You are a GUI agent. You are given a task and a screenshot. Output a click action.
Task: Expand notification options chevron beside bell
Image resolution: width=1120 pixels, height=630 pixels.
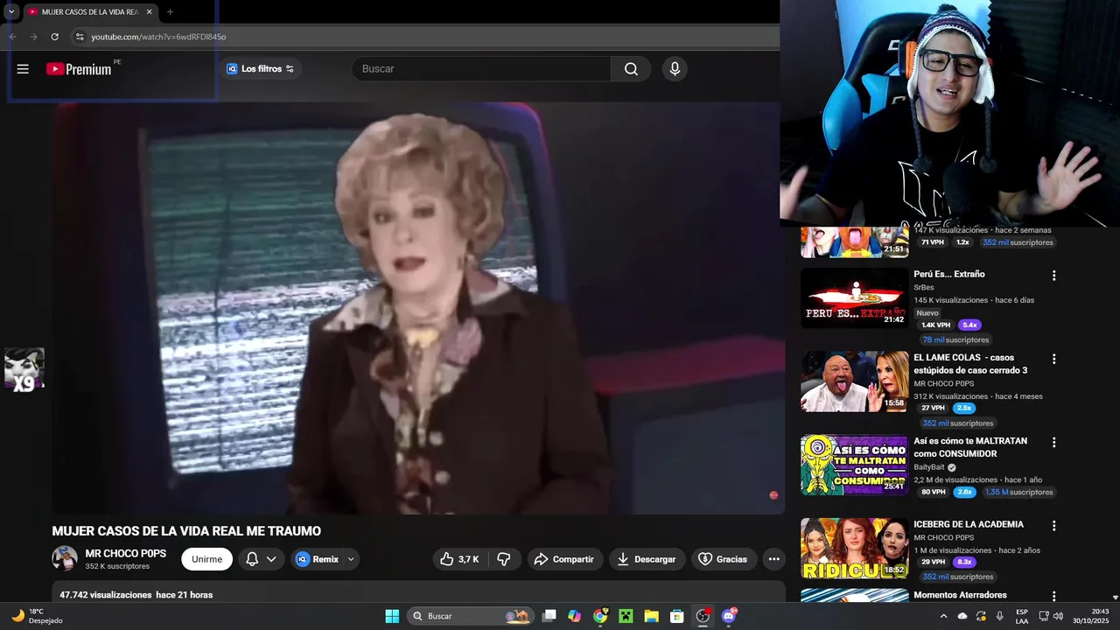(x=271, y=559)
